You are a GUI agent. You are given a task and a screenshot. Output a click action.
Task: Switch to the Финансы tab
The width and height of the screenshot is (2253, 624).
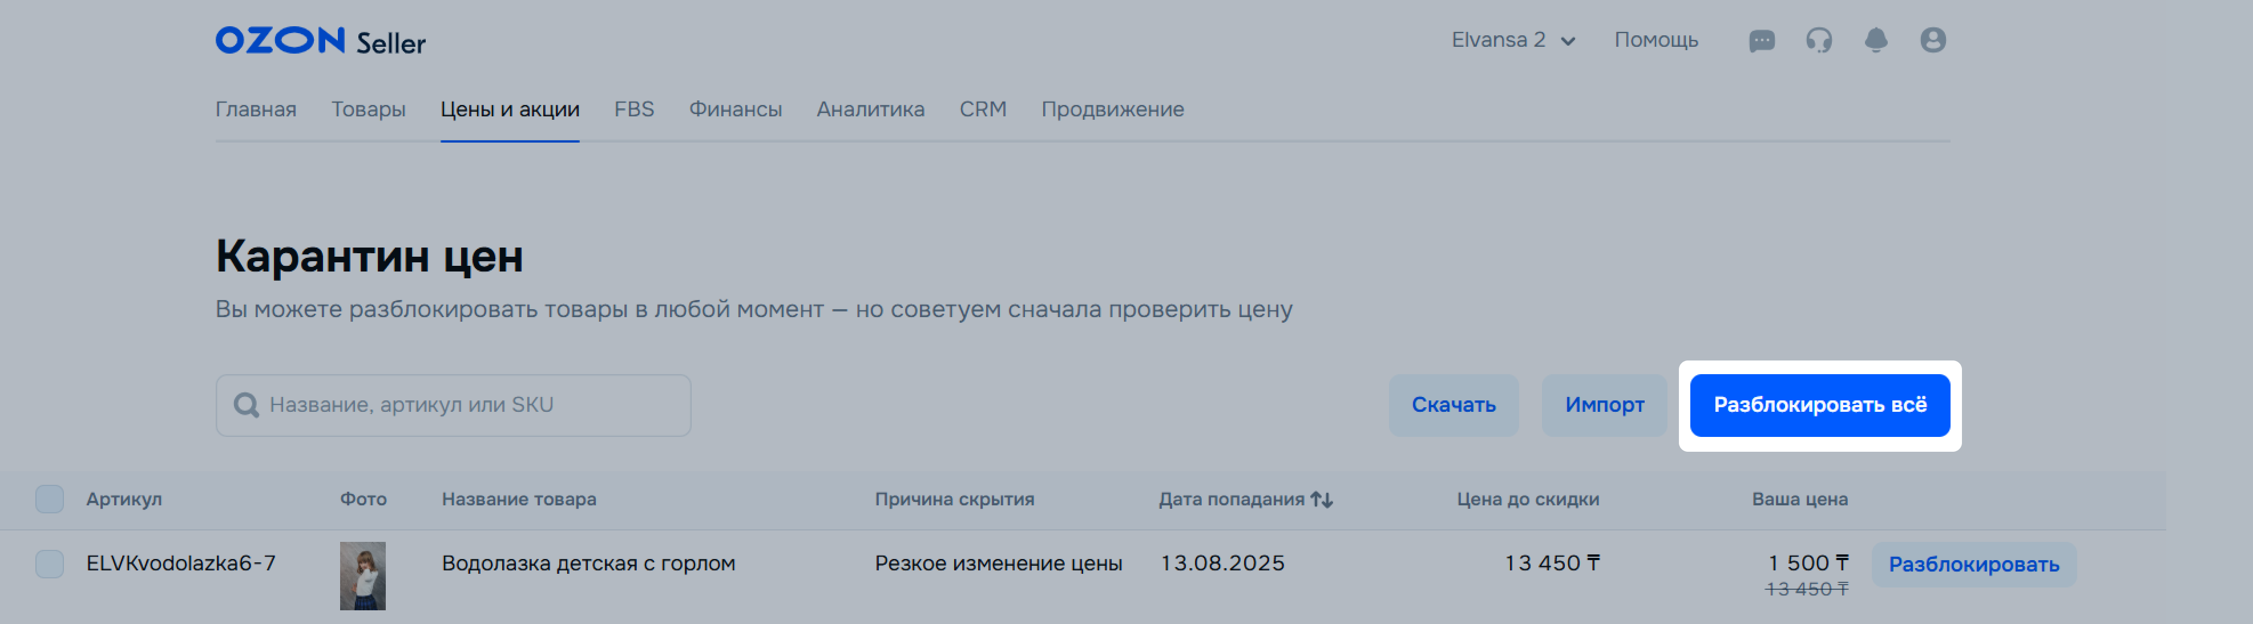coord(736,110)
